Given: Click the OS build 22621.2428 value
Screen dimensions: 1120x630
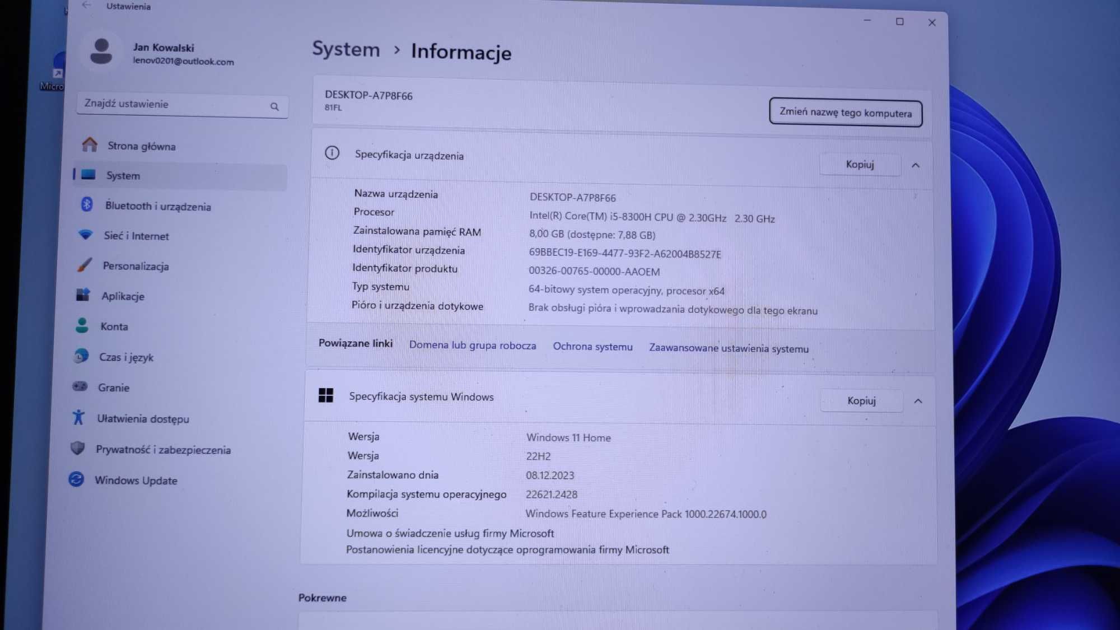Looking at the screenshot, I should [x=552, y=494].
